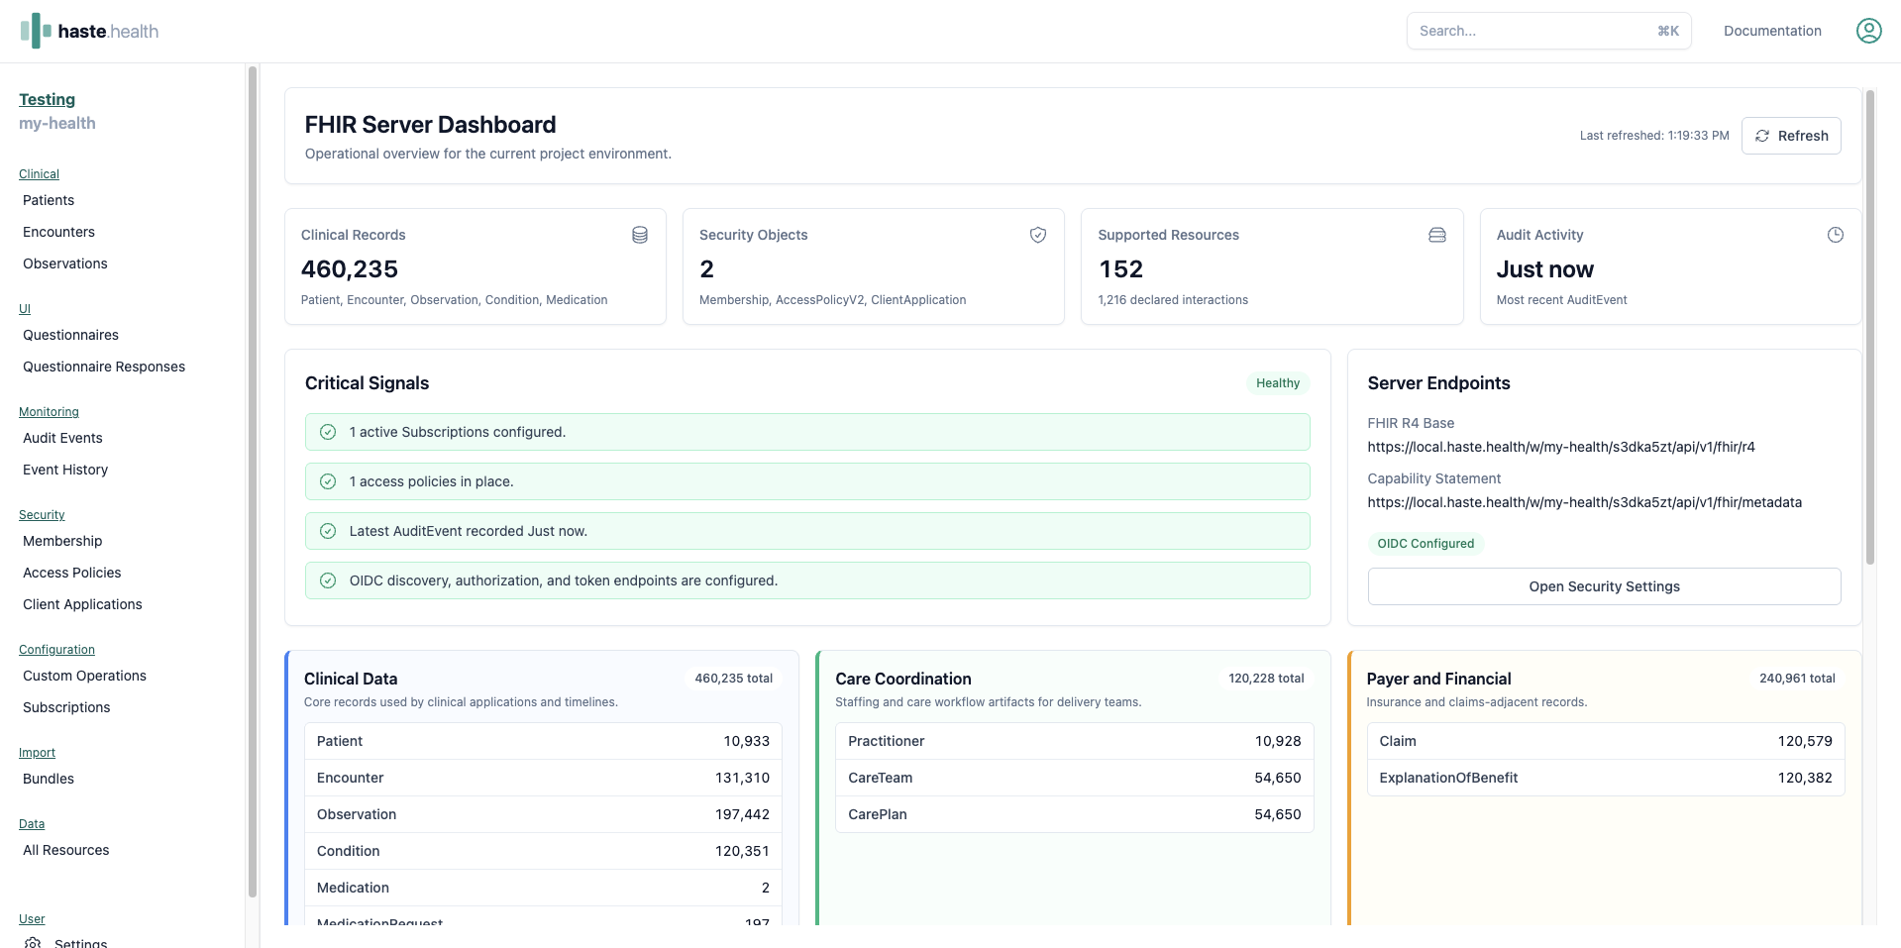The height and width of the screenshot is (948, 1901).
Task: Click the 460,235 total badge in Clinical Data
Action: 733,679
